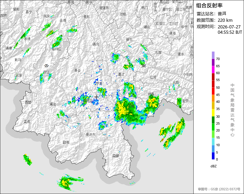244x194 pixels.
Task: Click the echo cell southwest of 勐海
Action: coord(28,159)
